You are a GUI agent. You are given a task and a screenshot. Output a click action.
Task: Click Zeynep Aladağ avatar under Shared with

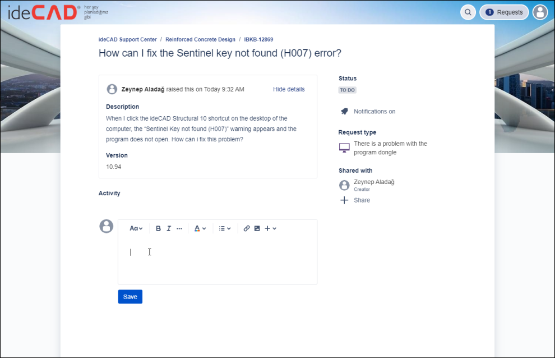tap(344, 185)
